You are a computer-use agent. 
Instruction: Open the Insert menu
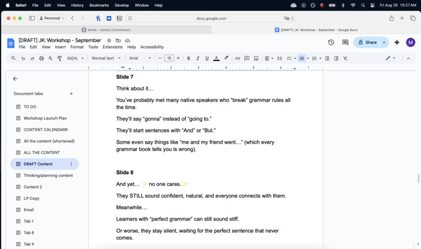coord(60,47)
